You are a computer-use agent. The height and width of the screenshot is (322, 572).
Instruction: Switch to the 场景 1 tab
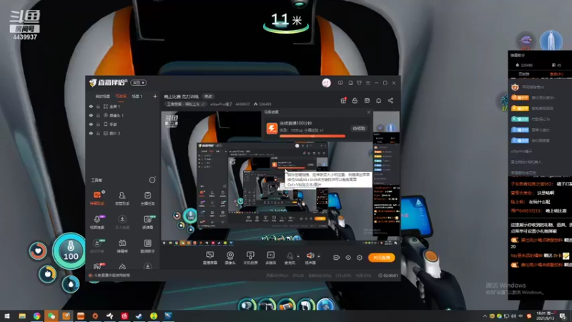(x=137, y=97)
